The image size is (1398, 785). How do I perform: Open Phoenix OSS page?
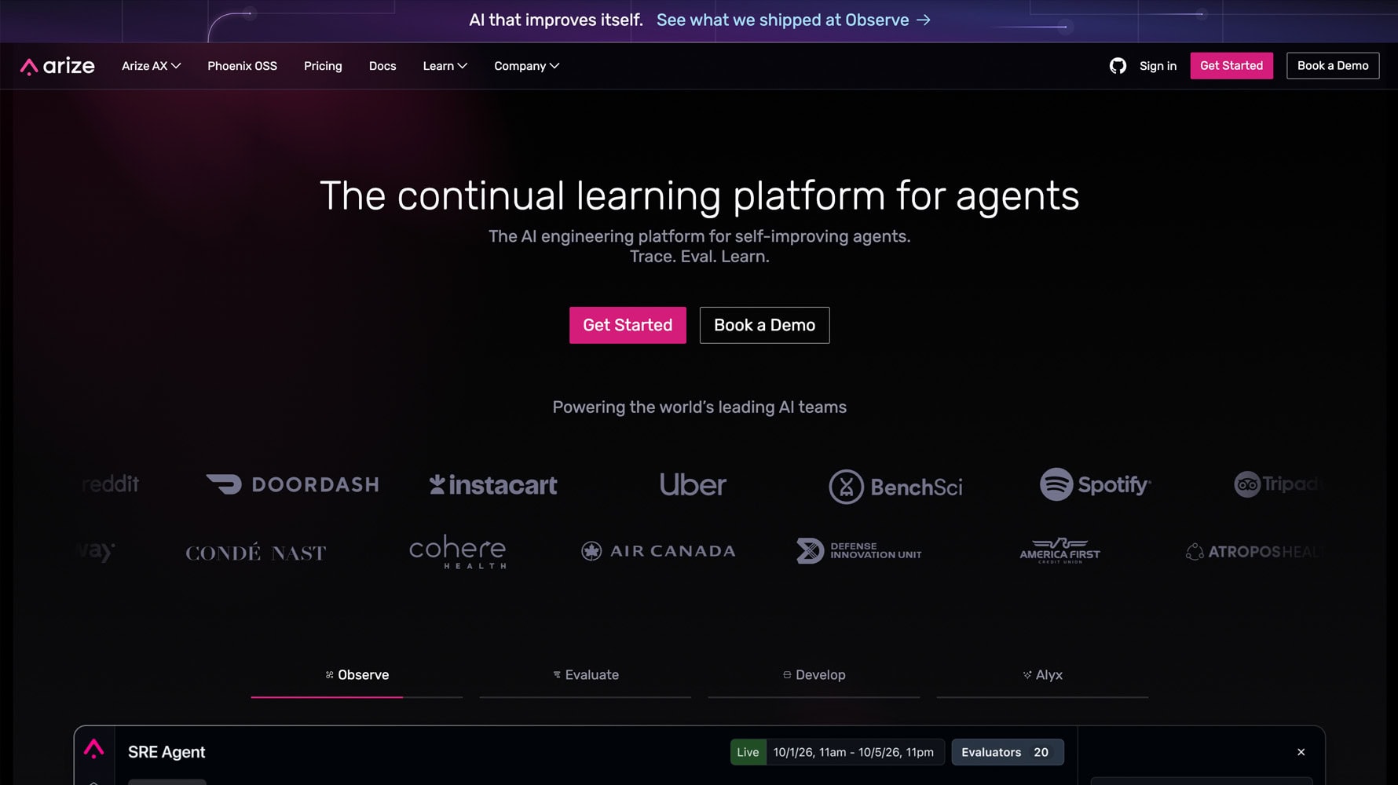pos(242,66)
